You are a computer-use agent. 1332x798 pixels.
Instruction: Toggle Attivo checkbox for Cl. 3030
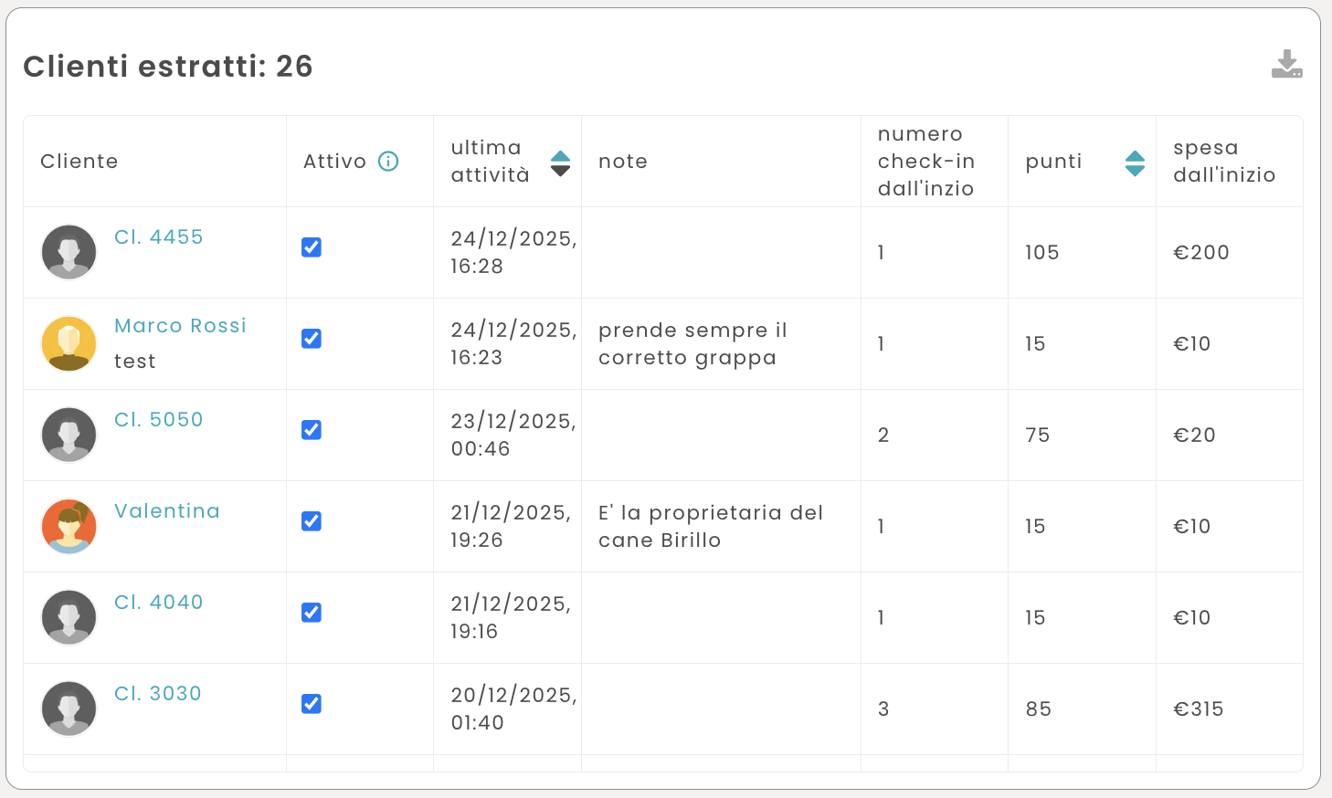tap(312, 704)
